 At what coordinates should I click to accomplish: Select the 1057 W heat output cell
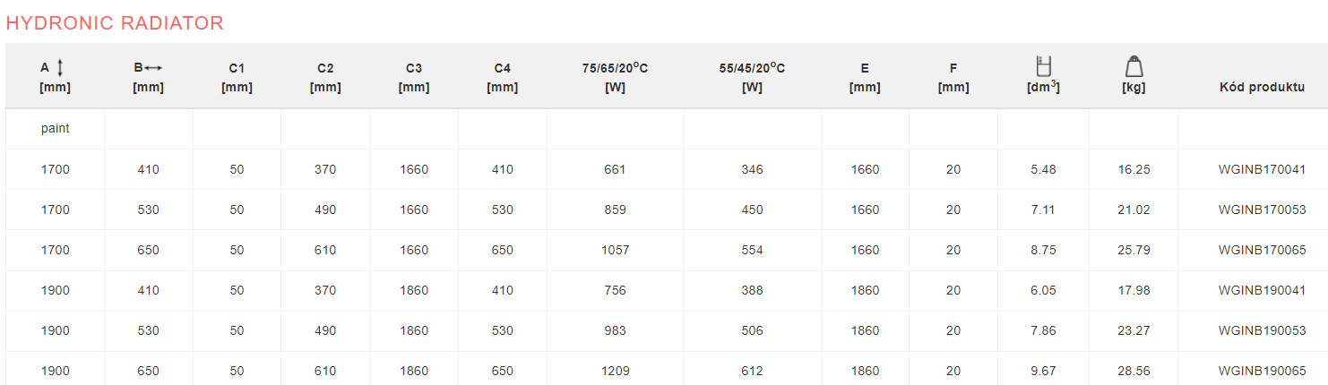[x=615, y=250]
